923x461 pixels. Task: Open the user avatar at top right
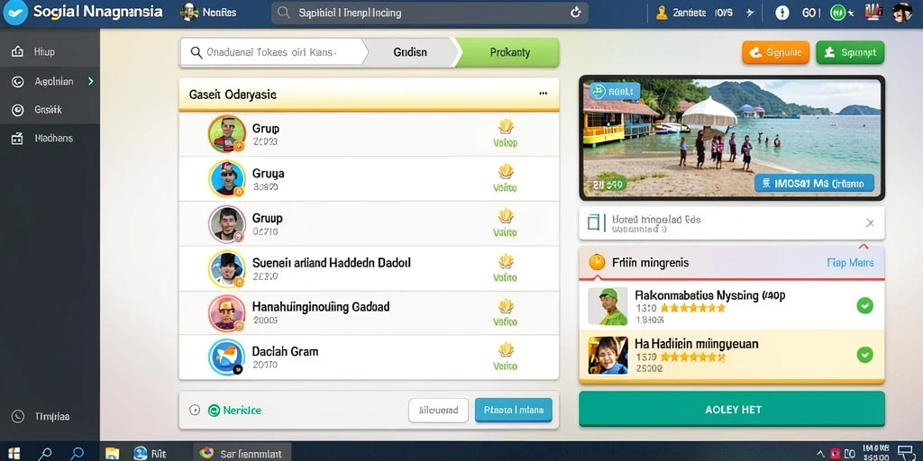tap(901, 13)
